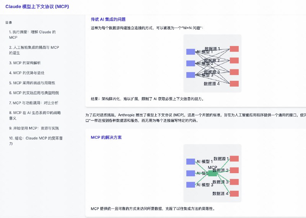Viewport: 306px width, 218px height.
Task: Navigate to 4. MCP 的优势与益处
Action: coord(27,73)
